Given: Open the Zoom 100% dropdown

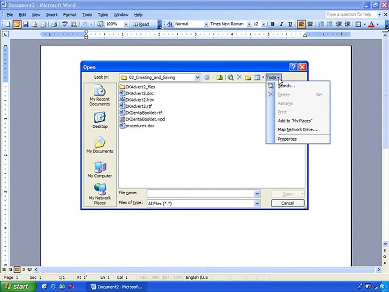Looking at the screenshot, I should (x=126, y=24).
